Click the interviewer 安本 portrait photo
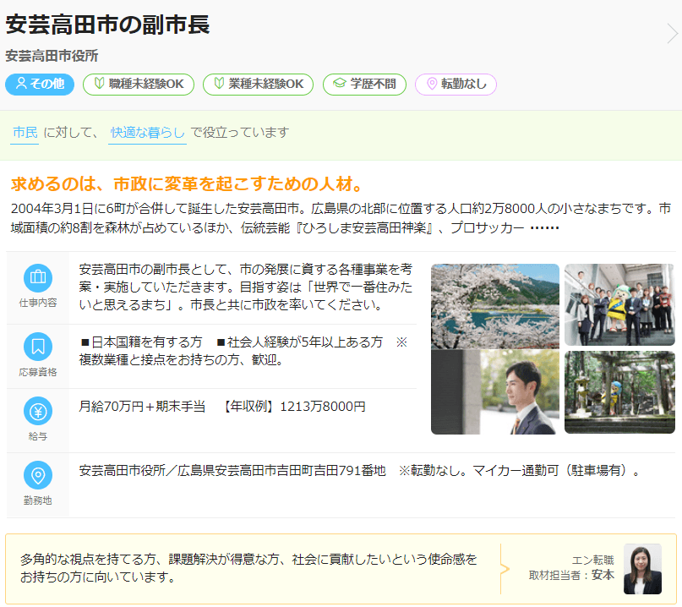Viewport: 682px width, 607px height. [x=642, y=569]
